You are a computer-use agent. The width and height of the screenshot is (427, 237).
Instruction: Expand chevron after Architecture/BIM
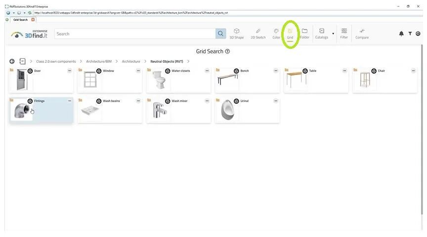(x=117, y=61)
